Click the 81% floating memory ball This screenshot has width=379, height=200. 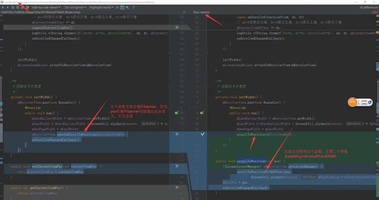pyautogui.click(x=352, y=102)
